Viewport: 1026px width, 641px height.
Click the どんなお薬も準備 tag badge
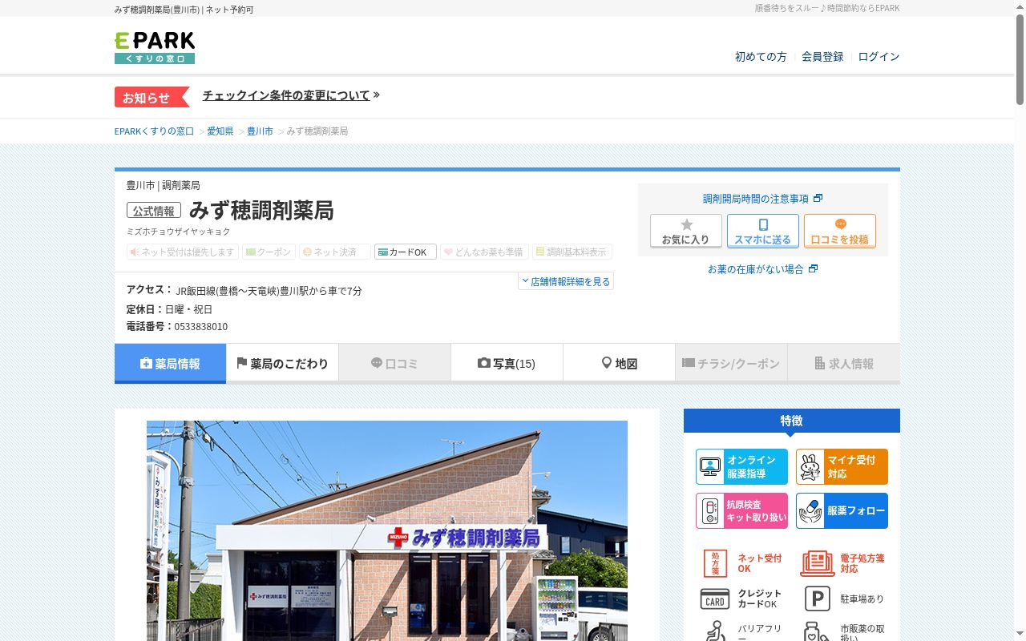[x=484, y=252]
